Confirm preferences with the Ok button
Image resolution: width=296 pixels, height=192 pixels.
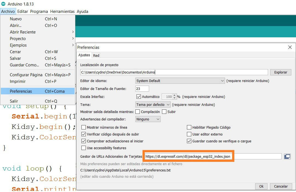coord(261,186)
